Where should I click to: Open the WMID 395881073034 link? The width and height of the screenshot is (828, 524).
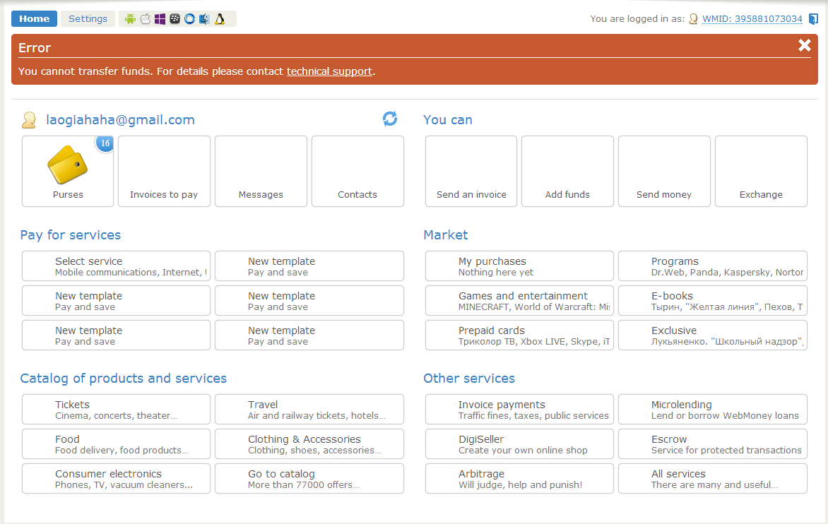pyautogui.click(x=752, y=19)
